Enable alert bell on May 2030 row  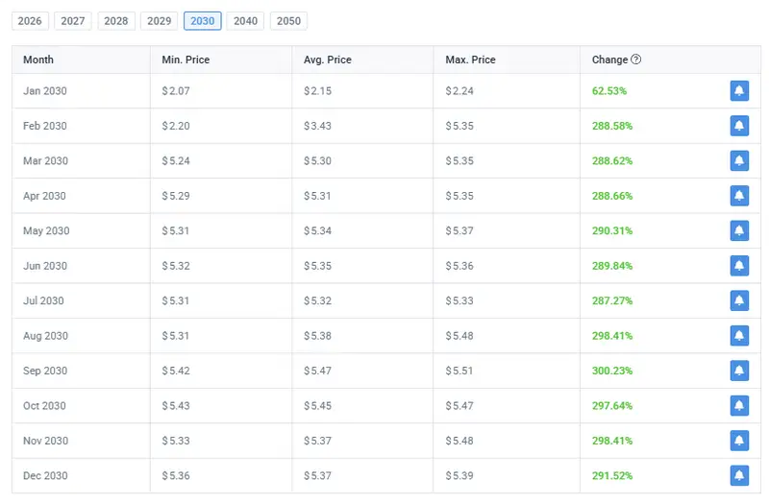(x=739, y=231)
